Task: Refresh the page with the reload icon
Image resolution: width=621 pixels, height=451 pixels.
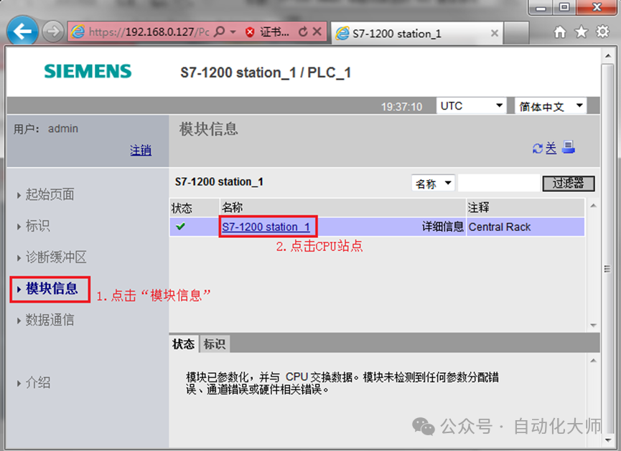Action: click(x=303, y=32)
